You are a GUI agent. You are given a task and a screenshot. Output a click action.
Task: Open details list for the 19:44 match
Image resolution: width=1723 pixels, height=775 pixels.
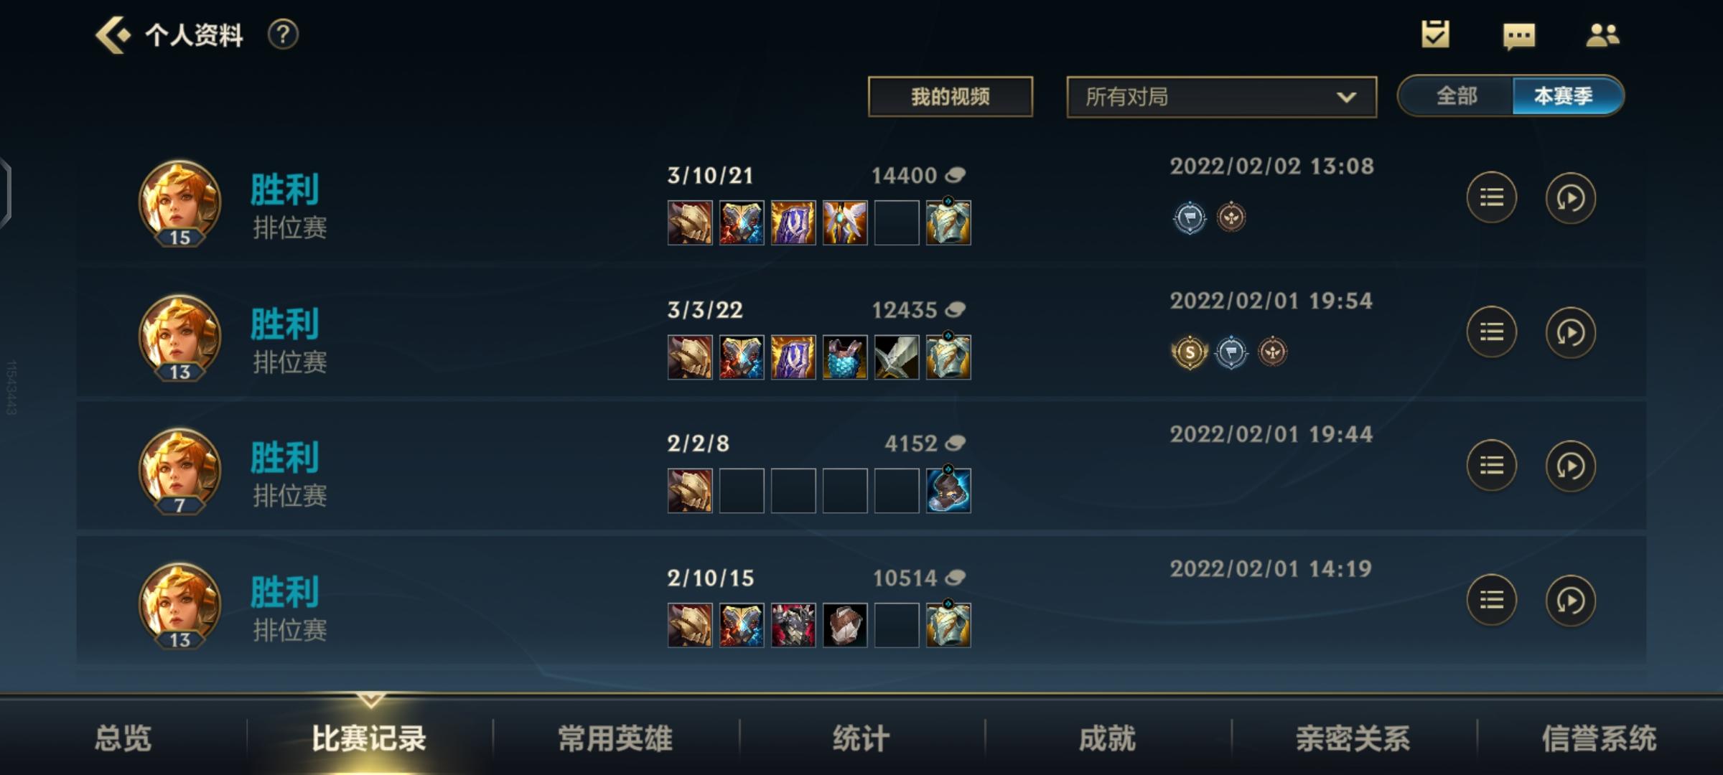1492,466
